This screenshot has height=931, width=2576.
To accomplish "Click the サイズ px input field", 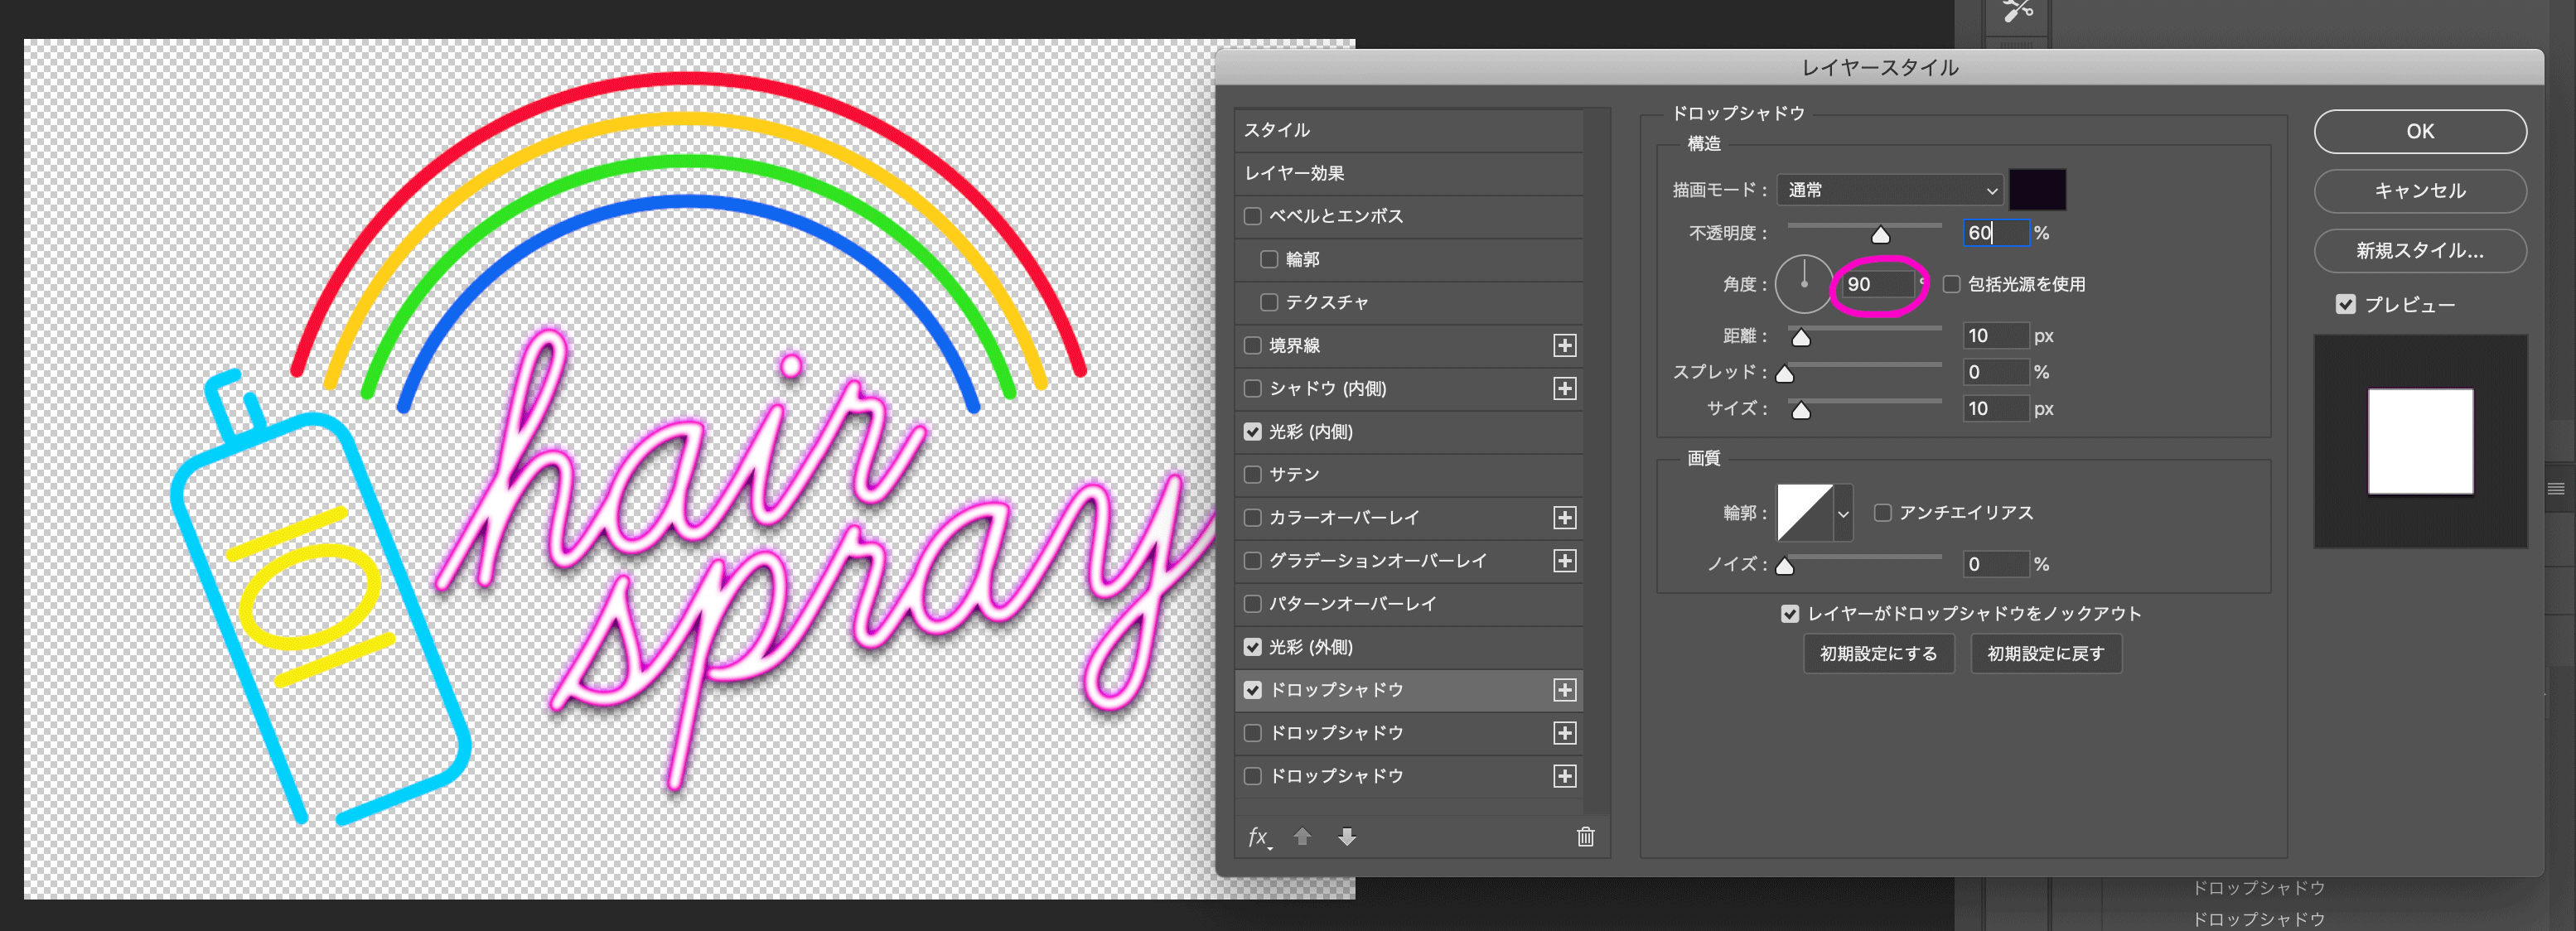I will click(1996, 409).
